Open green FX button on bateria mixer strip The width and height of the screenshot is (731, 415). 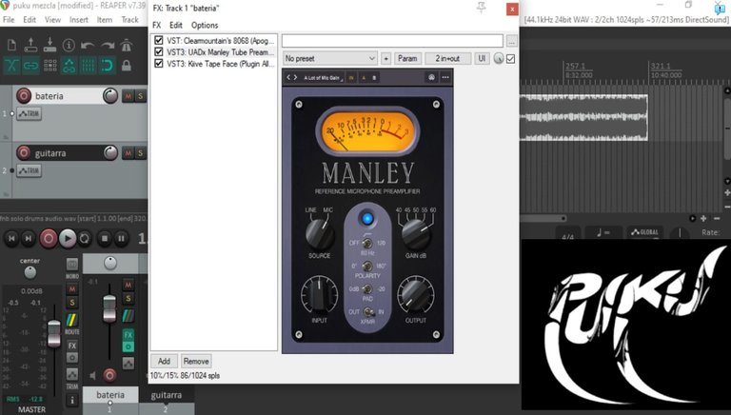coord(128,335)
